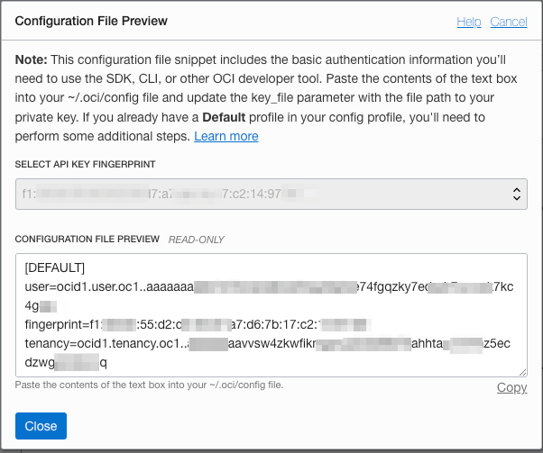Copy the configuration file contents
This screenshot has height=453, width=543.
pos(511,387)
